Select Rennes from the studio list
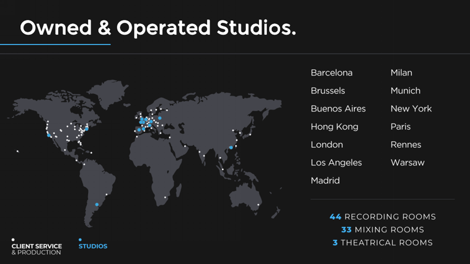 point(406,145)
